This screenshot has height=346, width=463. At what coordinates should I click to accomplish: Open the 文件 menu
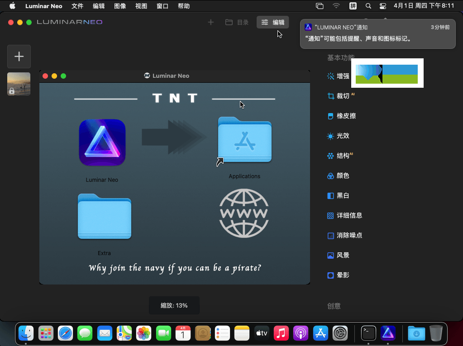click(x=77, y=6)
